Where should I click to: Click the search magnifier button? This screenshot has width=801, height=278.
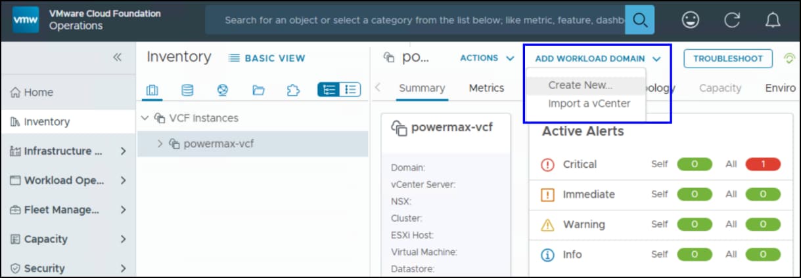coord(639,20)
